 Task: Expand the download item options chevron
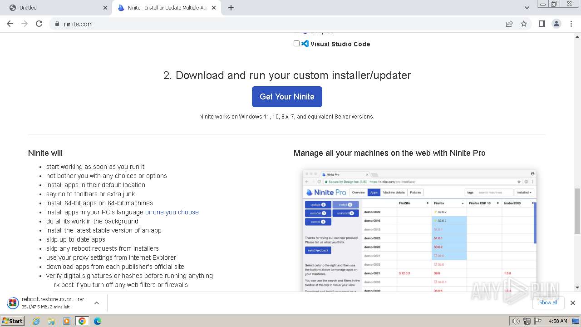pos(97,303)
